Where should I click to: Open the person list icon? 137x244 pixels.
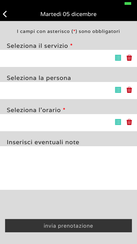pyautogui.click(x=118, y=90)
